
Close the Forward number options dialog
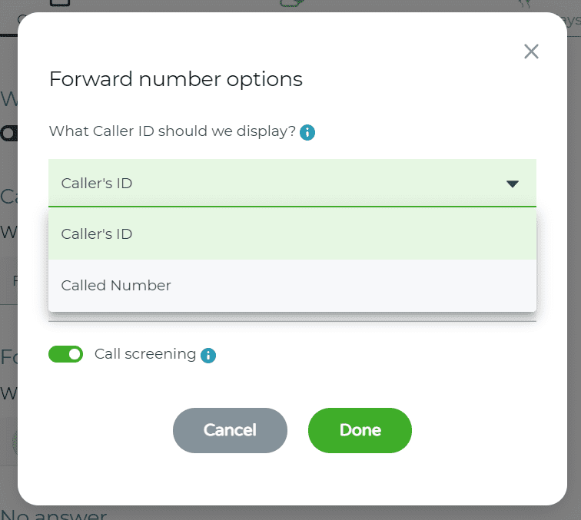click(x=531, y=51)
